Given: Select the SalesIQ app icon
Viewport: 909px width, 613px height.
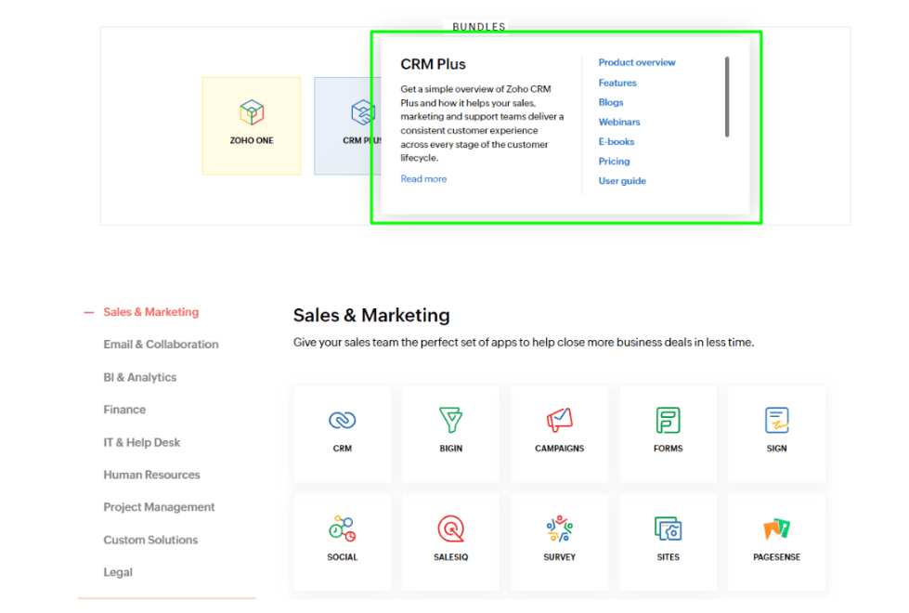Looking at the screenshot, I should click(450, 528).
